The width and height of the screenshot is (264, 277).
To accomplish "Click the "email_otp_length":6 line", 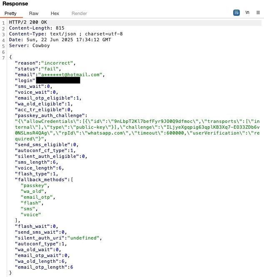I will click(x=44, y=267).
